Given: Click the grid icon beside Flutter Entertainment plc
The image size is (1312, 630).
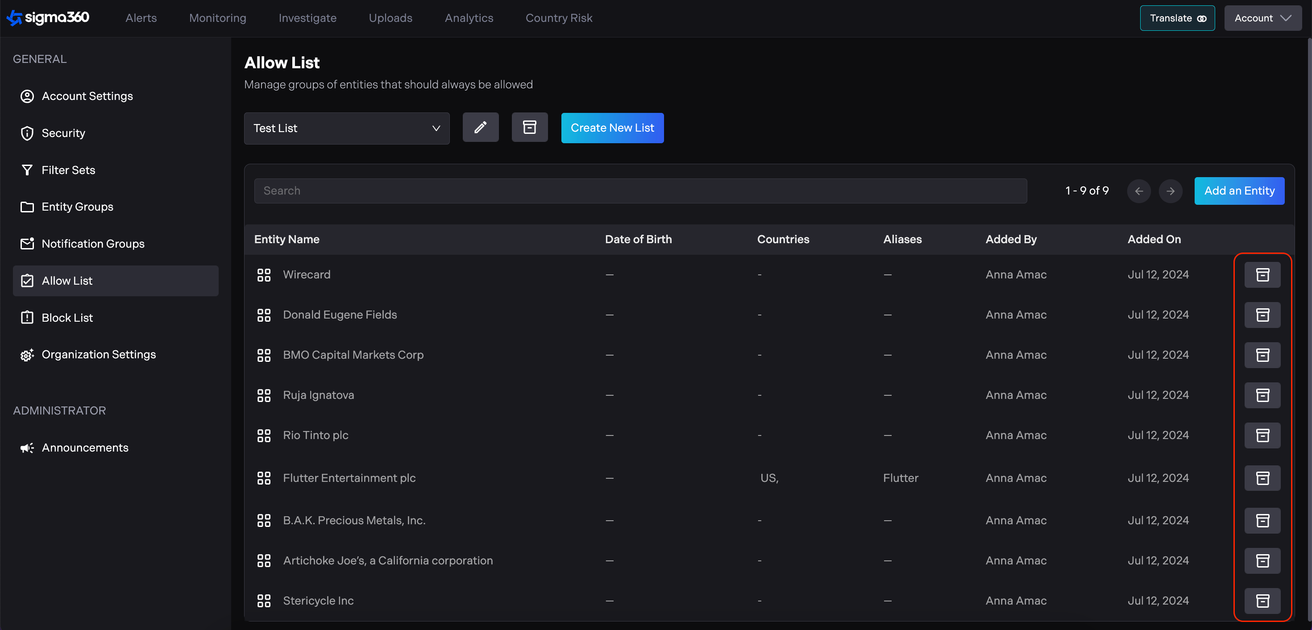Looking at the screenshot, I should point(264,478).
